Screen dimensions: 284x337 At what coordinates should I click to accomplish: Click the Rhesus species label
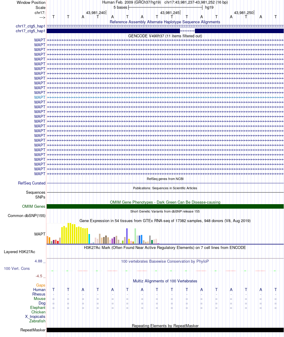tap(39, 294)
